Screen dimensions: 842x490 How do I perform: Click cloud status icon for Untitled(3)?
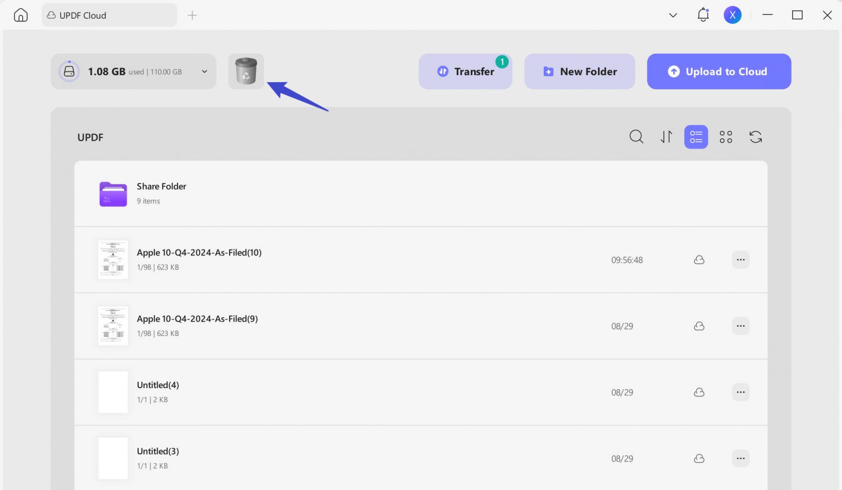[699, 459]
